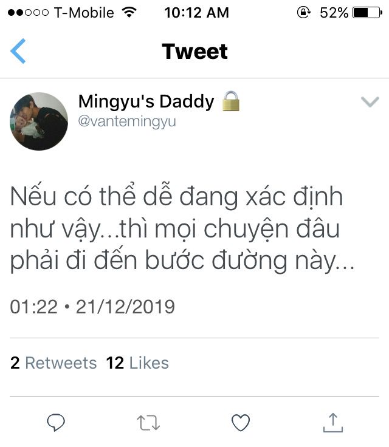
Task: Tap the blue back arrow
Action: (18, 51)
